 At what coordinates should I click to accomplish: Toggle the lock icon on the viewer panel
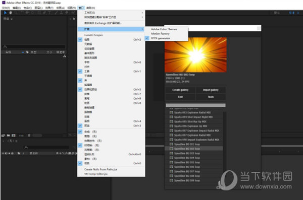[74, 19]
